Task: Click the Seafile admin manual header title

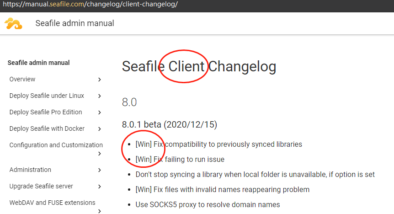Action: point(75,23)
